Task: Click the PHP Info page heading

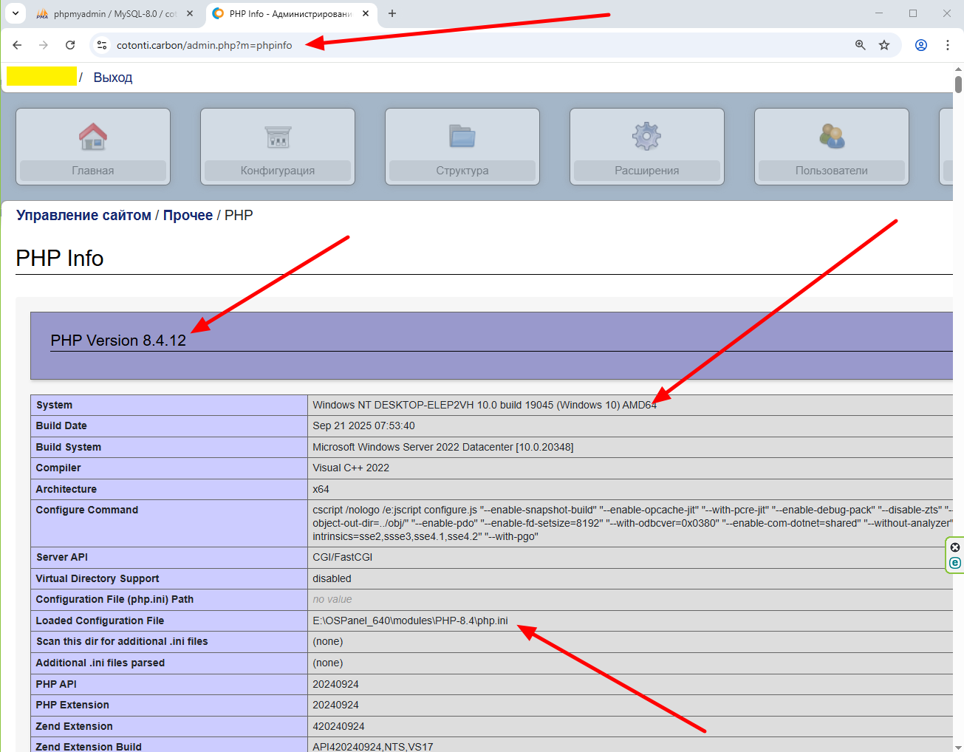Action: (60, 259)
